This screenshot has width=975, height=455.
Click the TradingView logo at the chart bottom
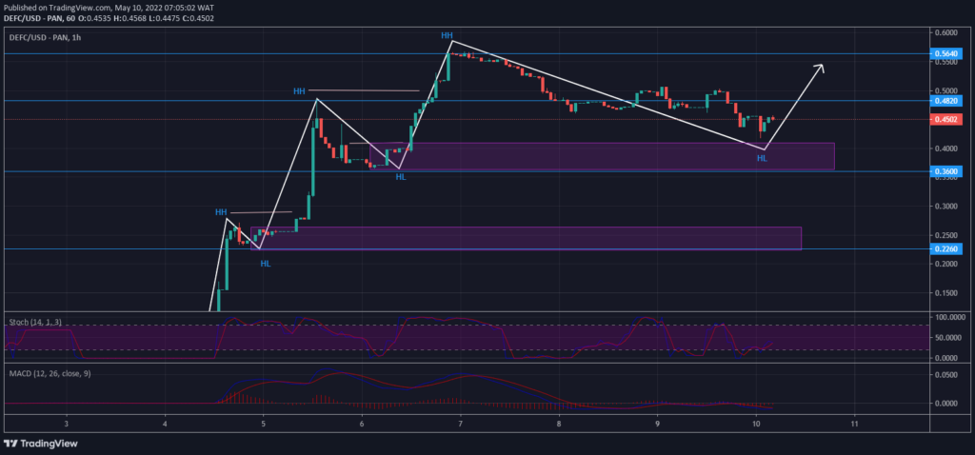pyautogui.click(x=40, y=444)
